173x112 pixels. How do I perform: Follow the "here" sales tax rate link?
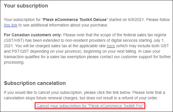[111, 46]
